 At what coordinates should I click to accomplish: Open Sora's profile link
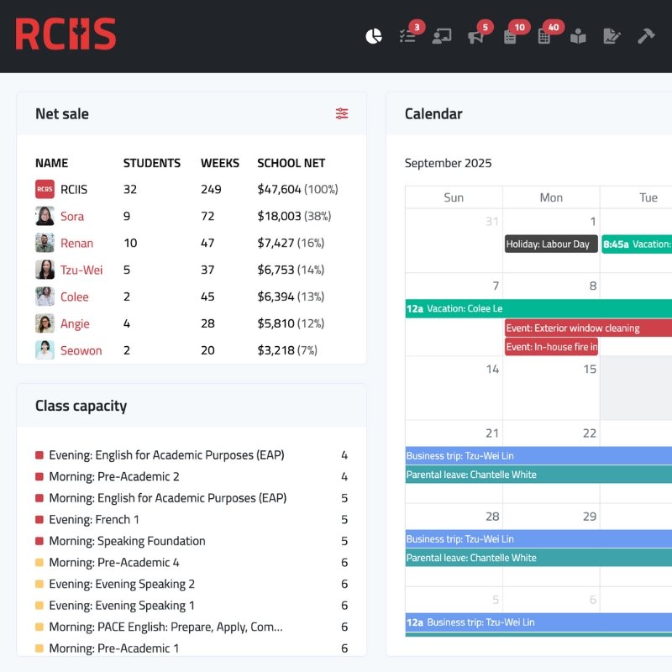click(x=72, y=216)
